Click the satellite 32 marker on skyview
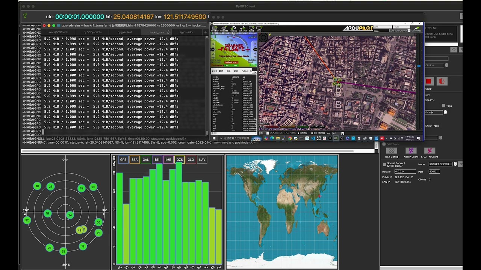Screen dimensions: 481x270 (x=27, y=220)
